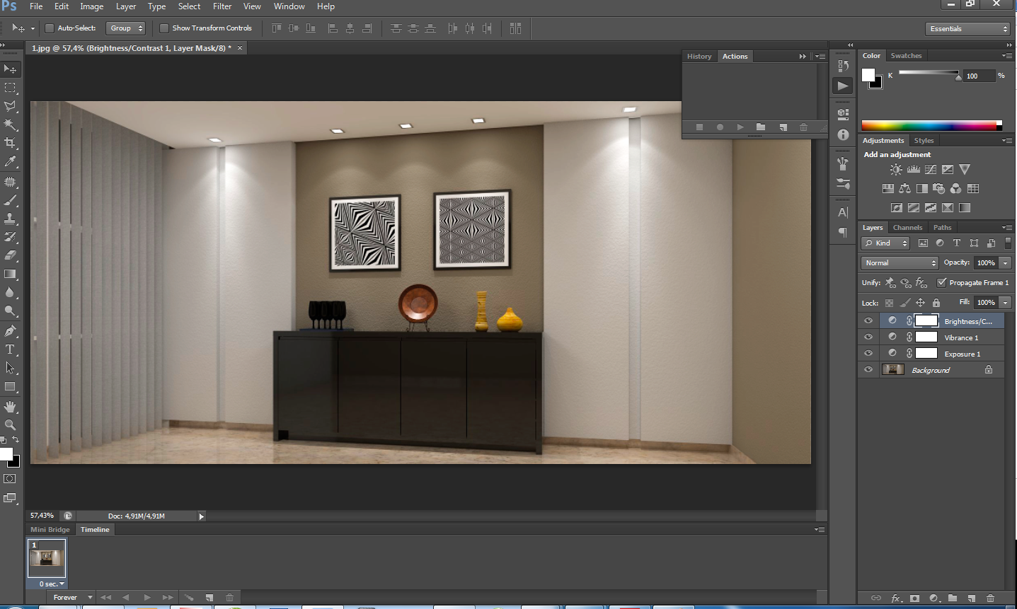
Task: Create new layer from Layers panel bottom
Action: [x=971, y=598]
